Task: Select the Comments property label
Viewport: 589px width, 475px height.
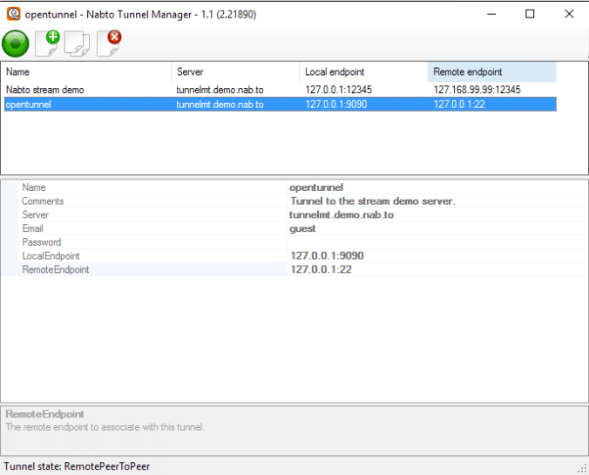Action: pos(43,201)
